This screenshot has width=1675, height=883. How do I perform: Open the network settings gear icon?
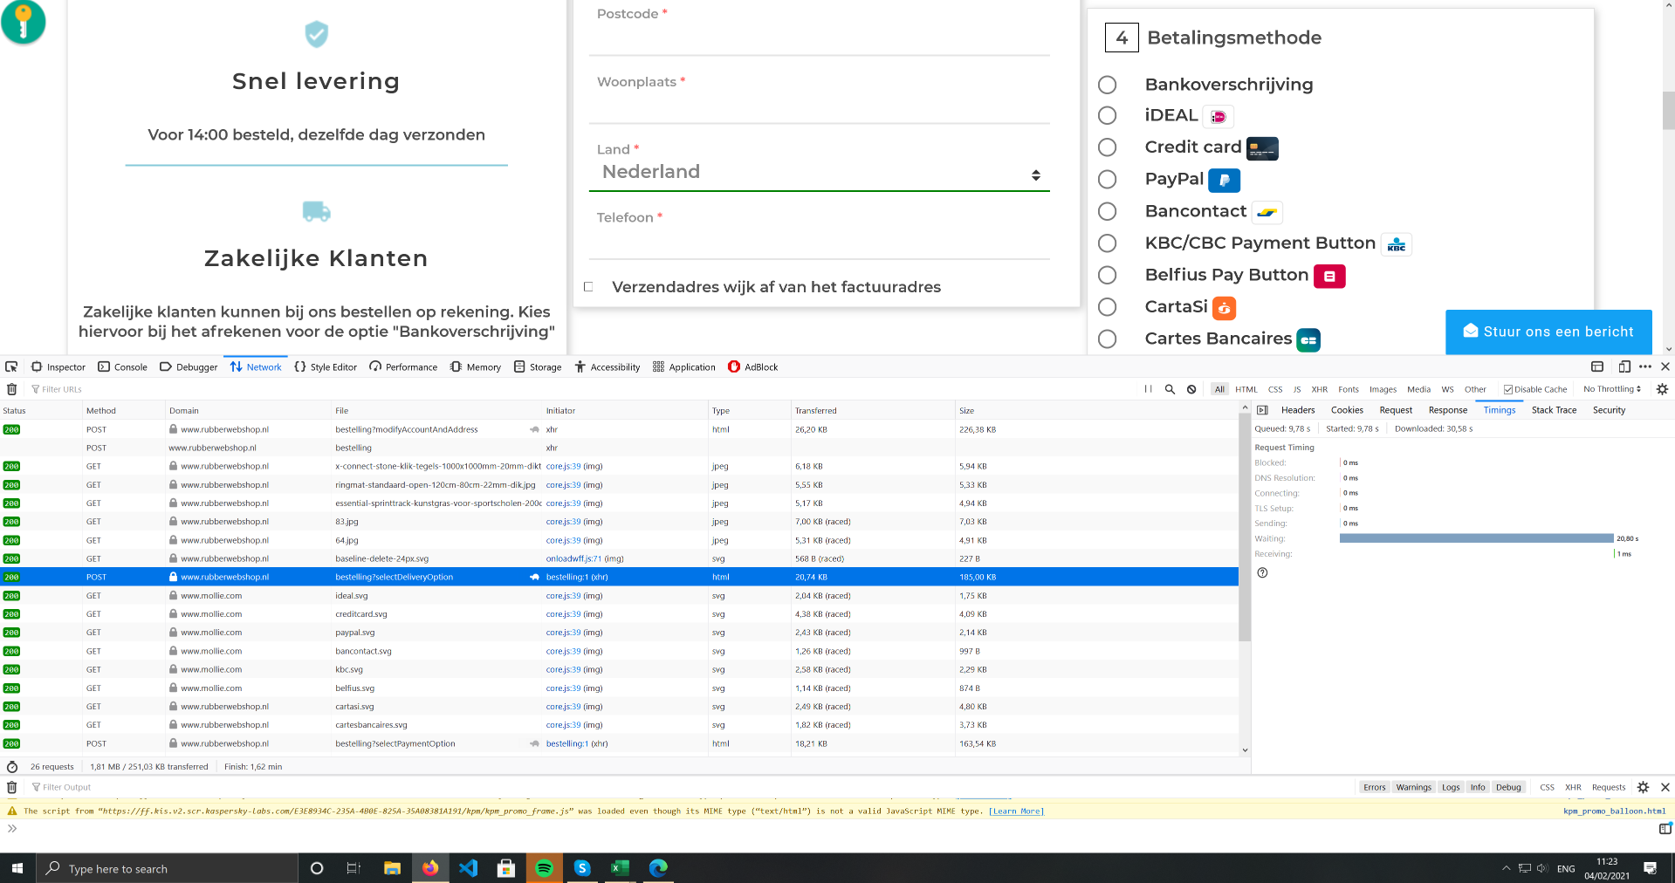(1662, 389)
